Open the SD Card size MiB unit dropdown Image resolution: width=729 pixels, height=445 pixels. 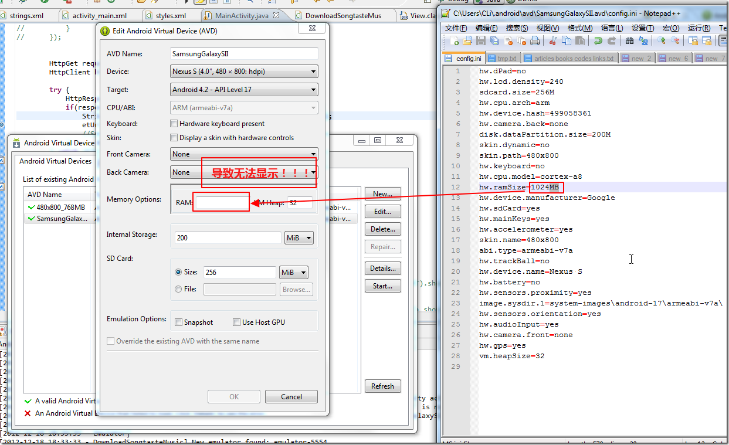(x=294, y=273)
